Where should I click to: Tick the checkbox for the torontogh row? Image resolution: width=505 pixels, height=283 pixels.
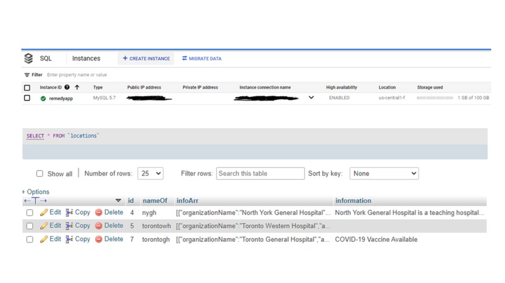pos(29,240)
